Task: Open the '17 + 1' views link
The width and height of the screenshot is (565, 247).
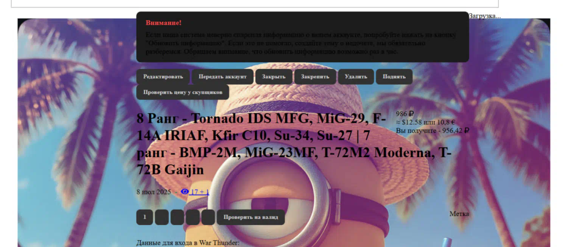Action: click(x=200, y=192)
